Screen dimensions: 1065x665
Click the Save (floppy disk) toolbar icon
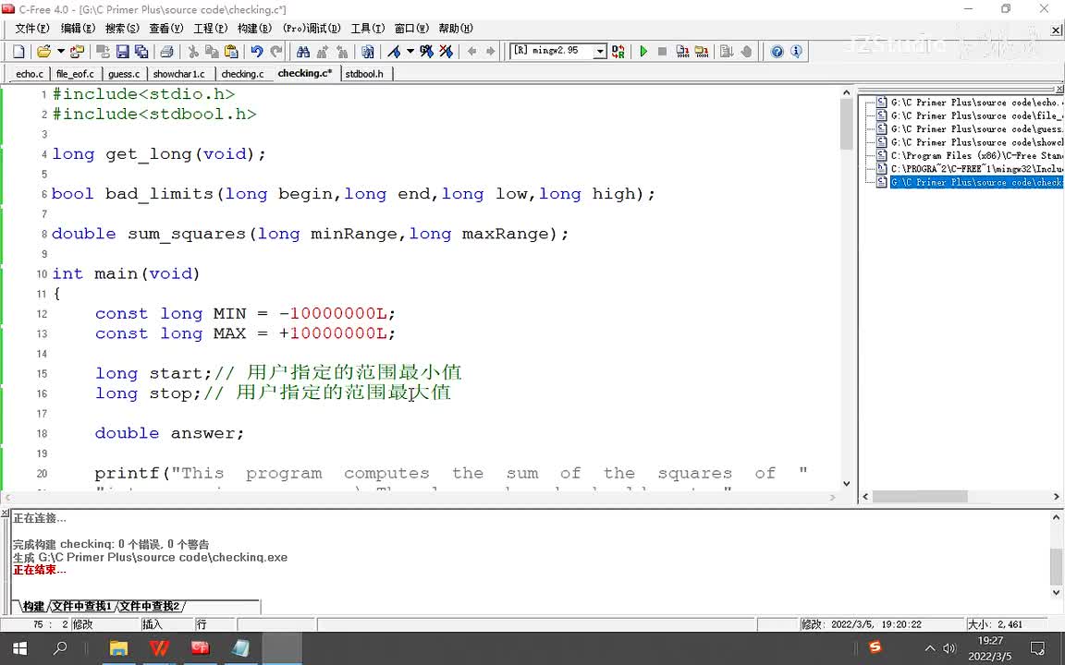pyautogui.click(x=122, y=52)
